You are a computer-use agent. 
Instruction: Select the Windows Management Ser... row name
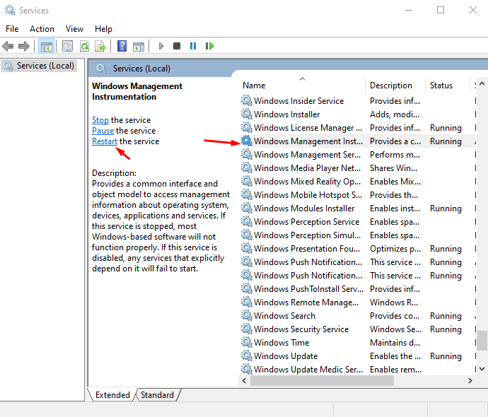click(x=307, y=155)
